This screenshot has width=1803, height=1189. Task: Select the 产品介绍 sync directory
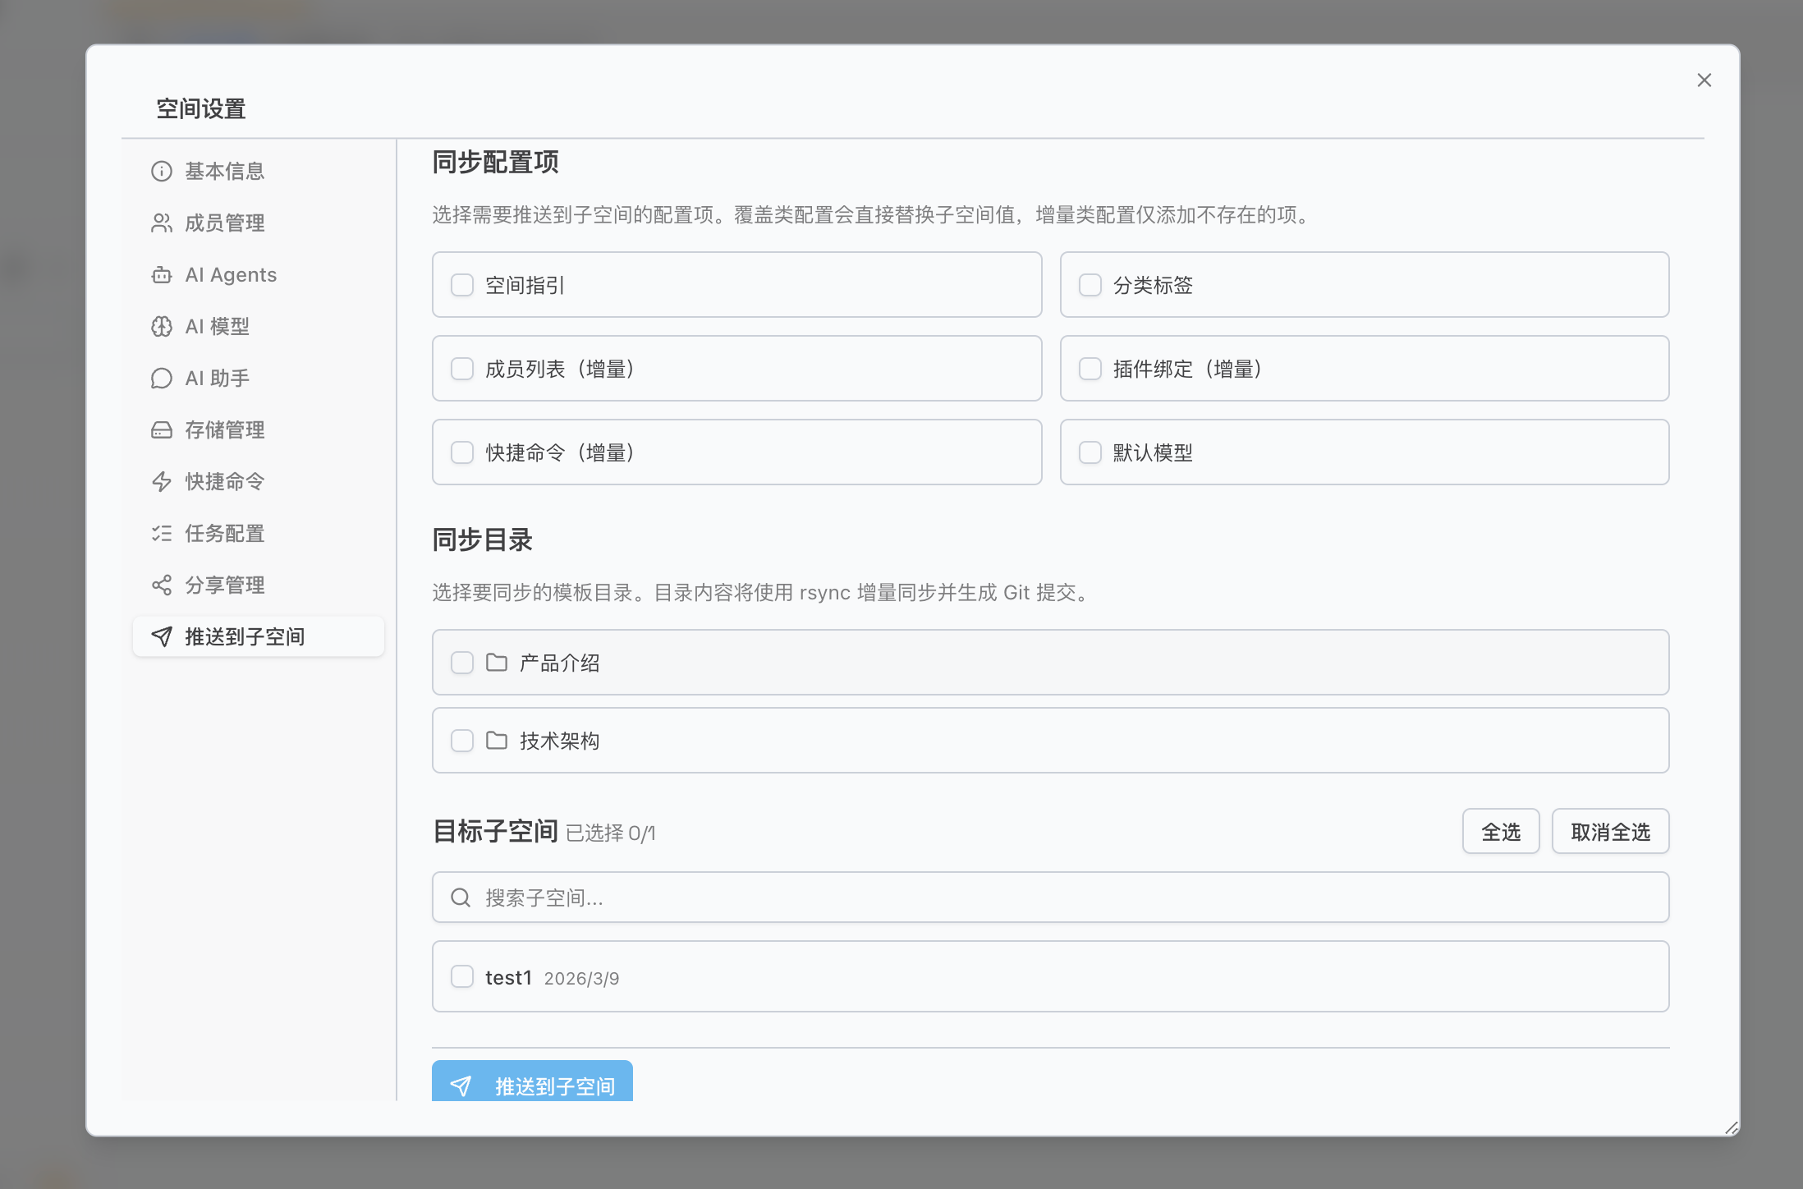click(x=461, y=662)
